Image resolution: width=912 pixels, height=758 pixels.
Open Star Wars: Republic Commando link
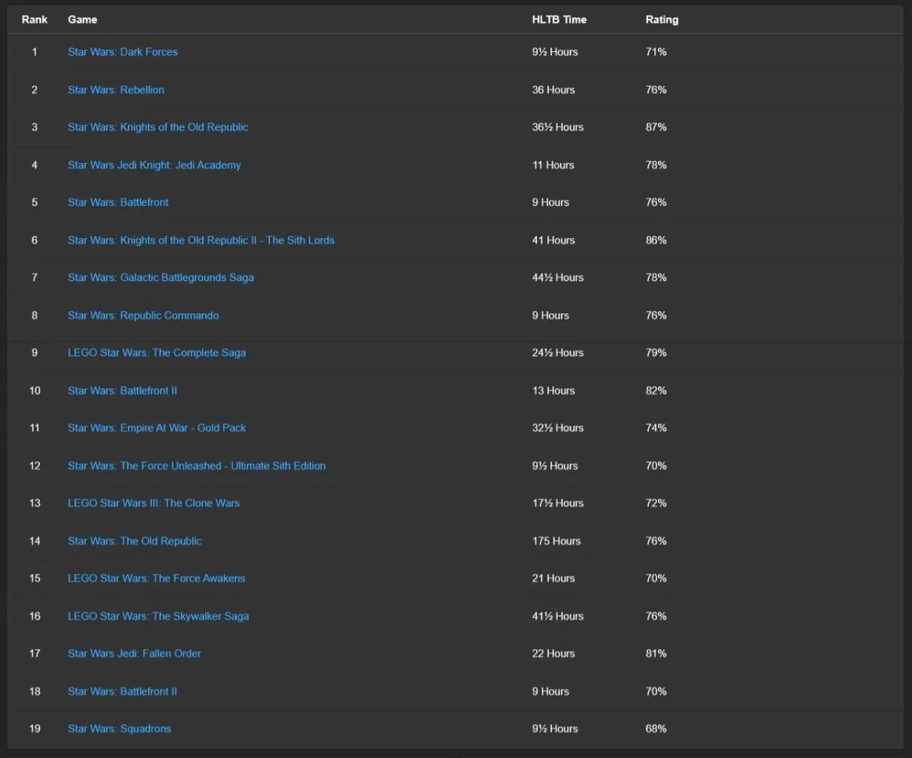click(x=143, y=315)
